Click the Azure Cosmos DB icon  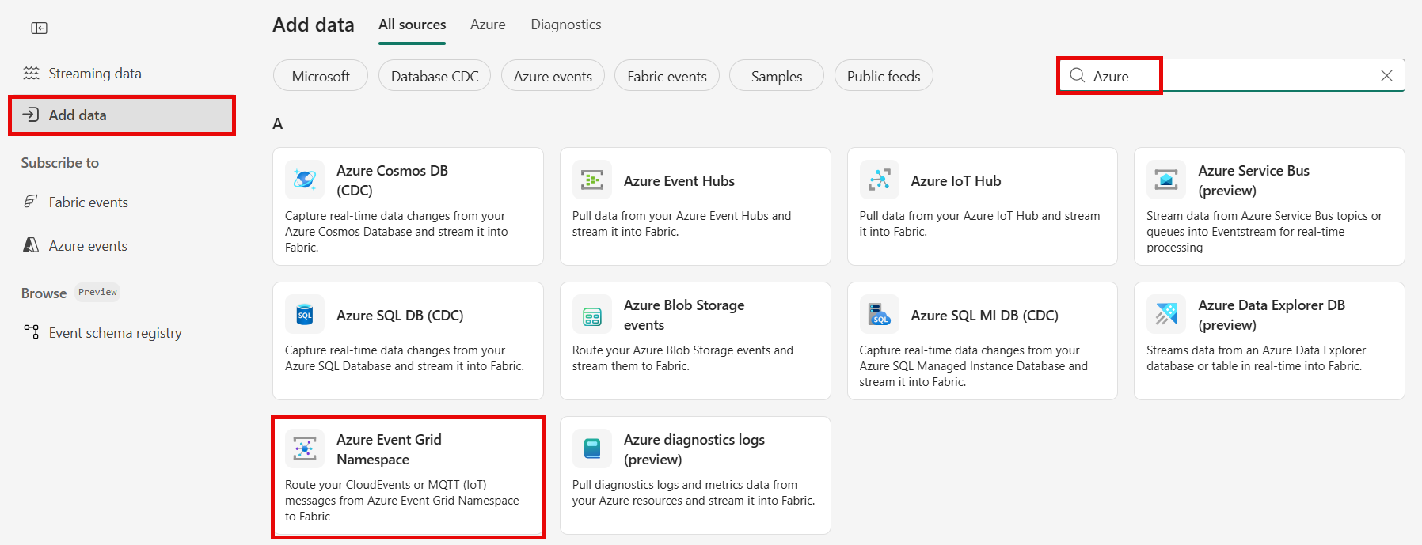pos(305,180)
